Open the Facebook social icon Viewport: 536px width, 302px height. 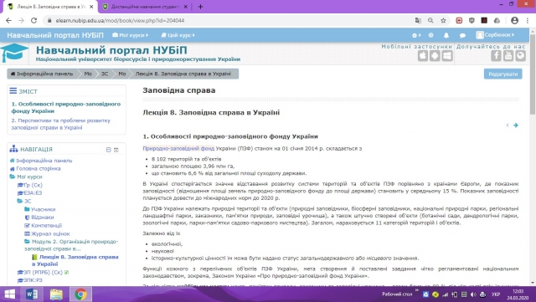click(496, 56)
